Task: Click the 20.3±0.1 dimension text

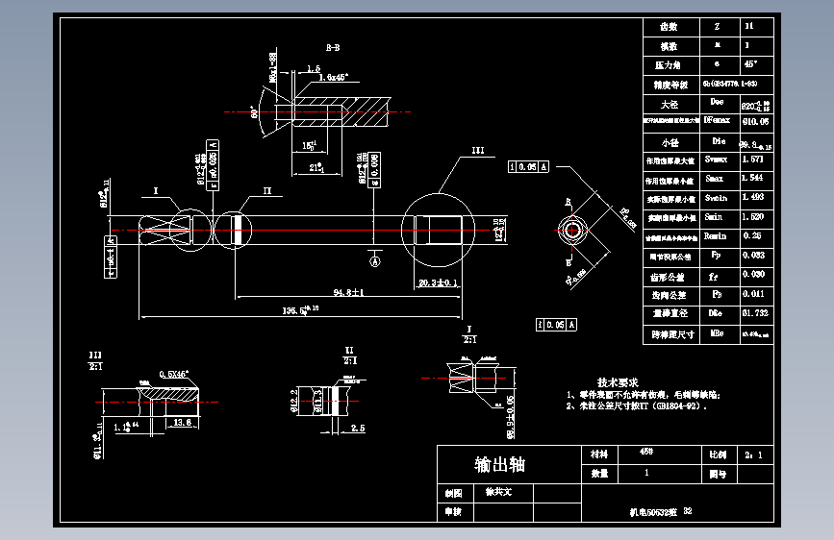Action: (x=439, y=282)
